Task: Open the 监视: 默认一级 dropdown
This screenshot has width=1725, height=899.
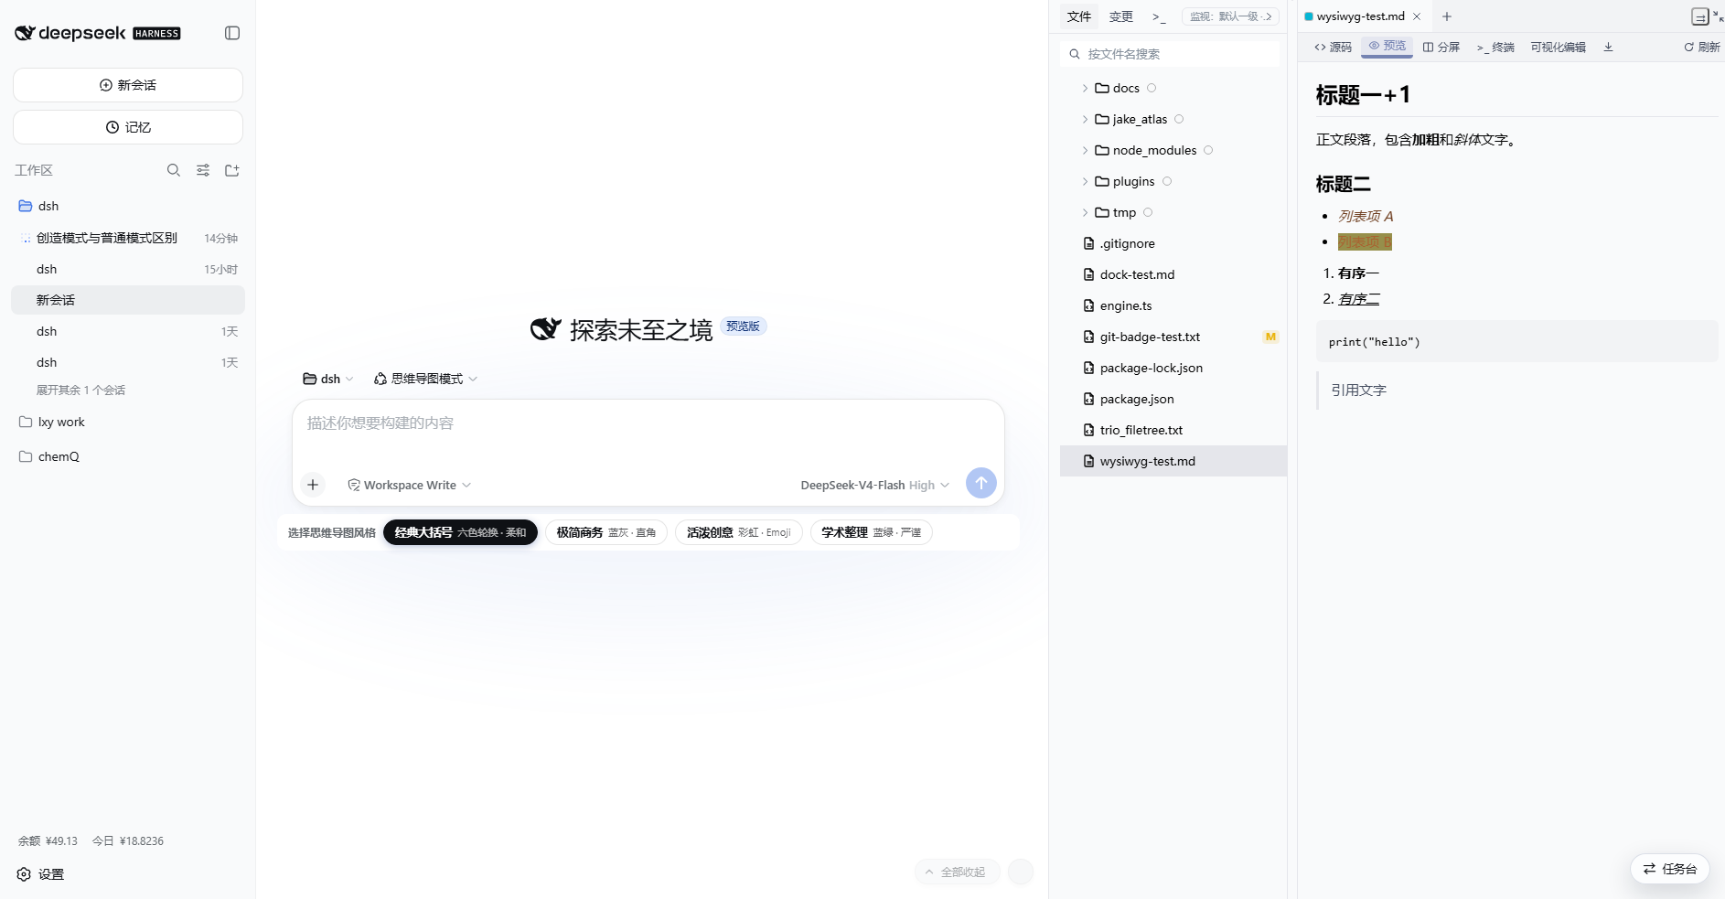Action: 1230,16
